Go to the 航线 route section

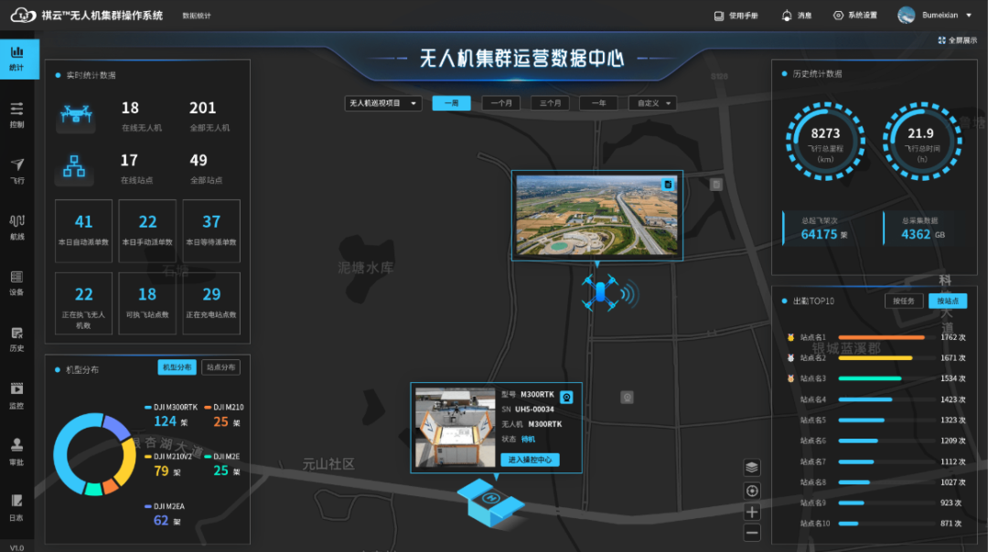pyautogui.click(x=16, y=226)
